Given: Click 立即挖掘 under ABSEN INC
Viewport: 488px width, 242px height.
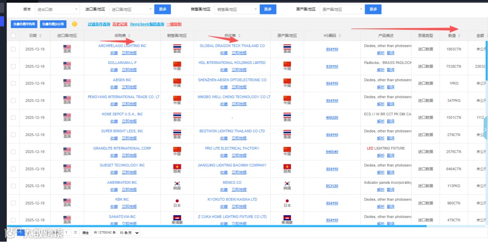Looking at the screenshot, I should point(129,87).
